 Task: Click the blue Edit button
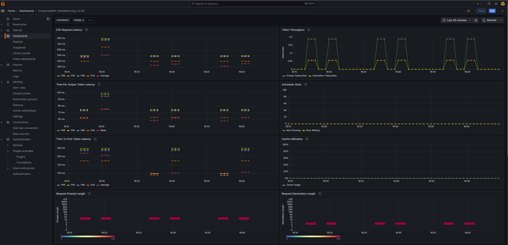pyautogui.click(x=492, y=11)
